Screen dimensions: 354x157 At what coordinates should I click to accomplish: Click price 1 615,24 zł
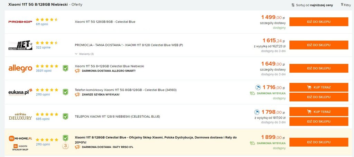pos(274,41)
